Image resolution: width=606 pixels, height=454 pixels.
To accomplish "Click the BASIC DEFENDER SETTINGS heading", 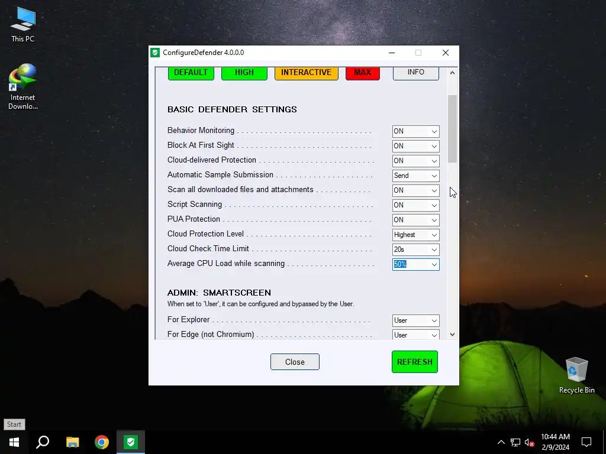I will [232, 109].
